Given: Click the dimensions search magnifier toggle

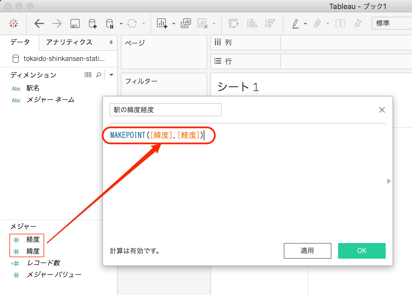Looking at the screenshot, I should 99,75.
